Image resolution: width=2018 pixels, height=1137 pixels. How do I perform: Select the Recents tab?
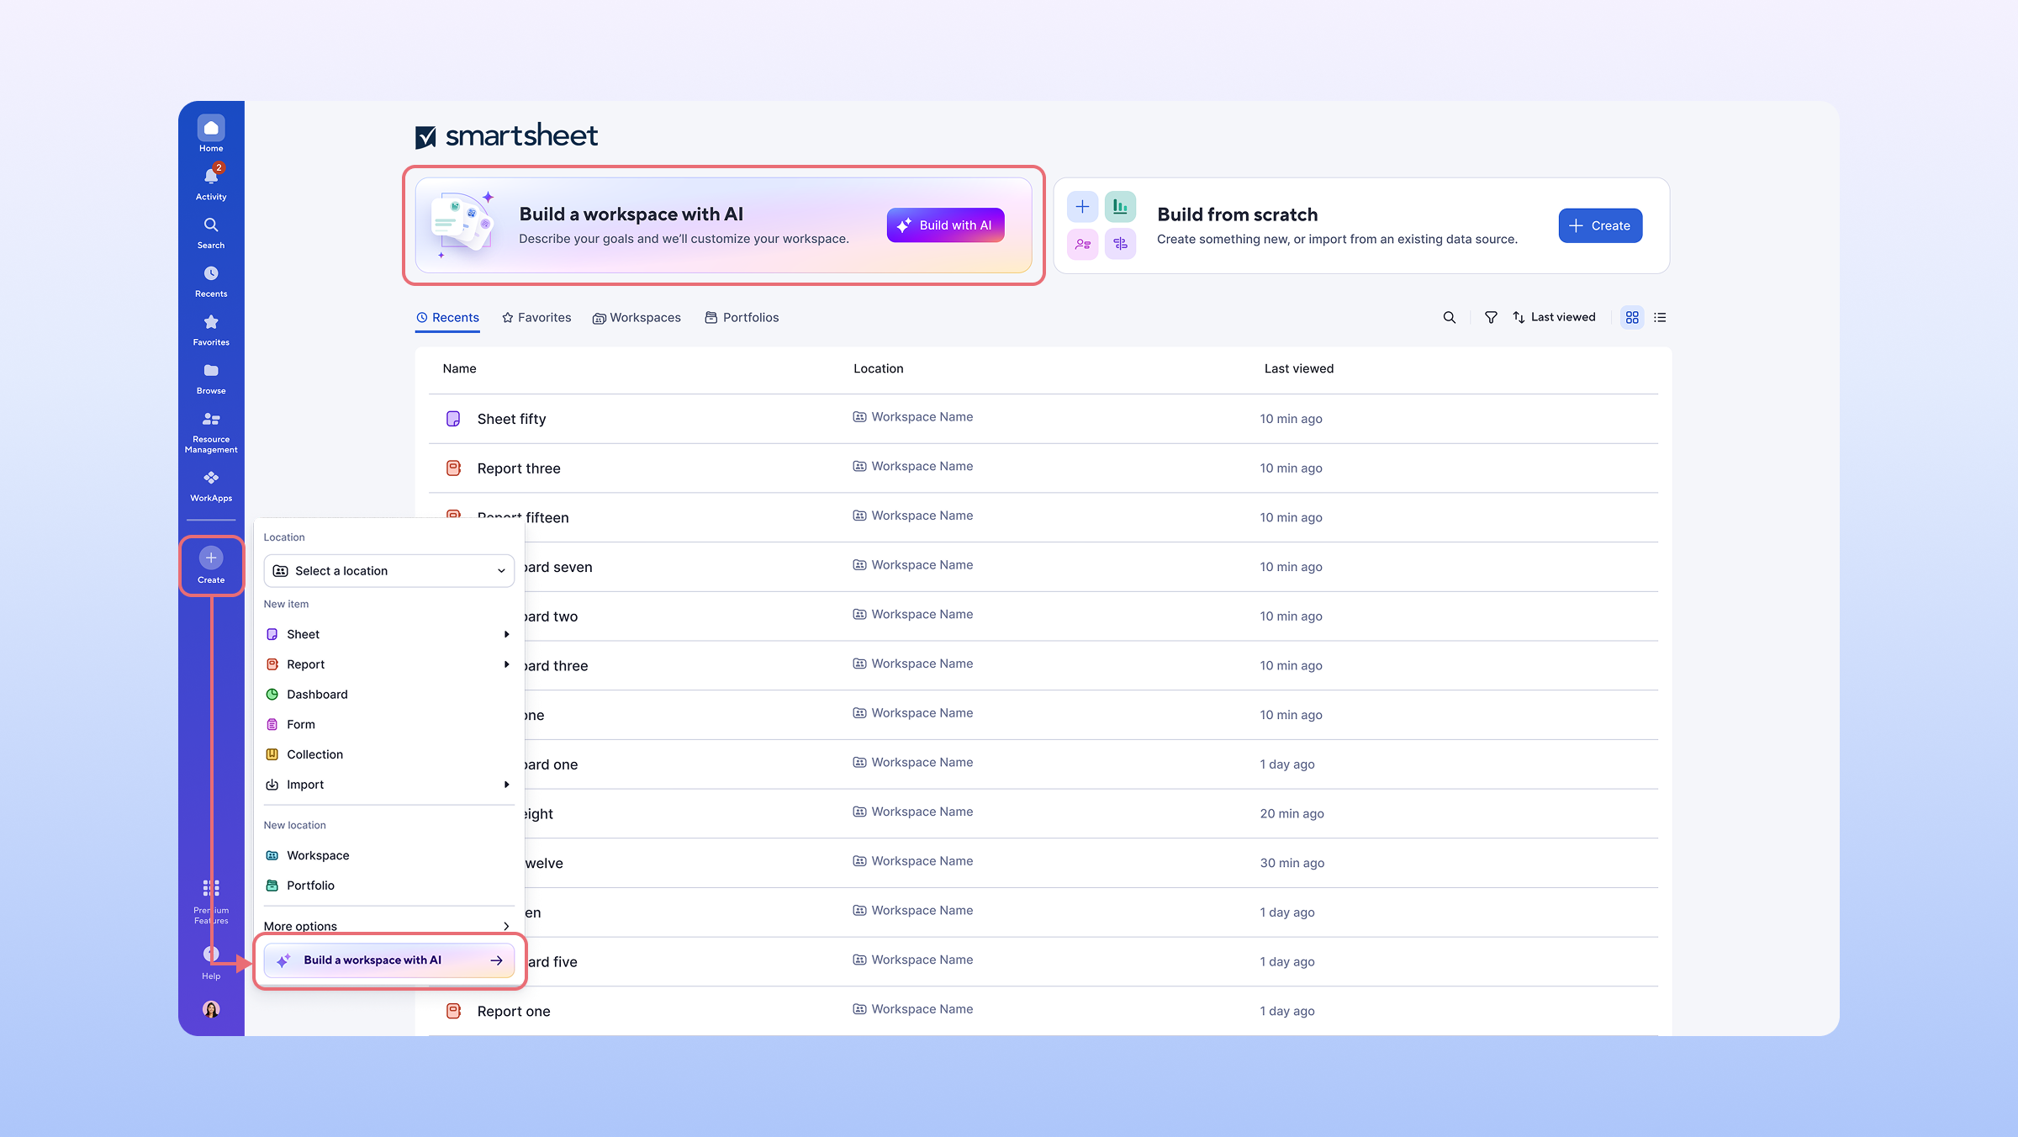(447, 318)
